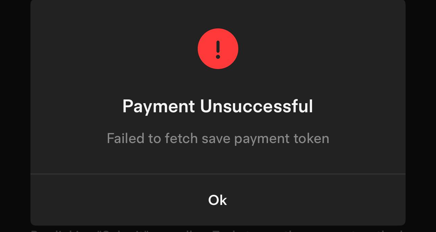
Task: Click the divider line above the Ok button
Action: pyautogui.click(x=218, y=174)
